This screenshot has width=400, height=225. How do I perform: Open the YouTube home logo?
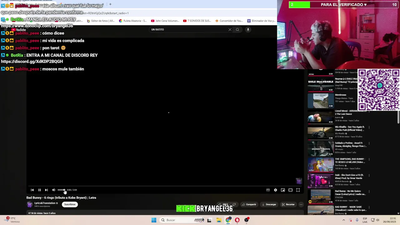pos(19,30)
